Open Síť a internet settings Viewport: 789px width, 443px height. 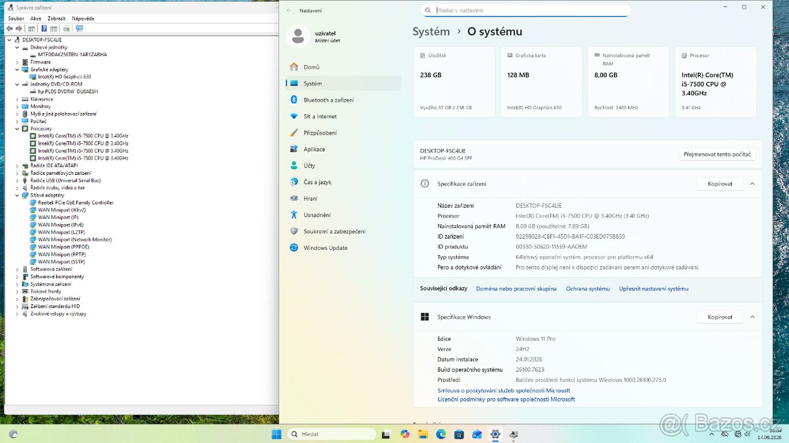(343, 116)
